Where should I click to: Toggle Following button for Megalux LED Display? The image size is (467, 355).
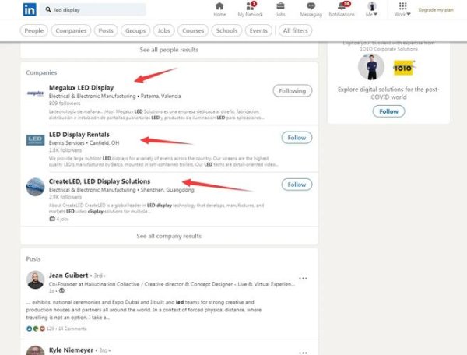(x=293, y=91)
